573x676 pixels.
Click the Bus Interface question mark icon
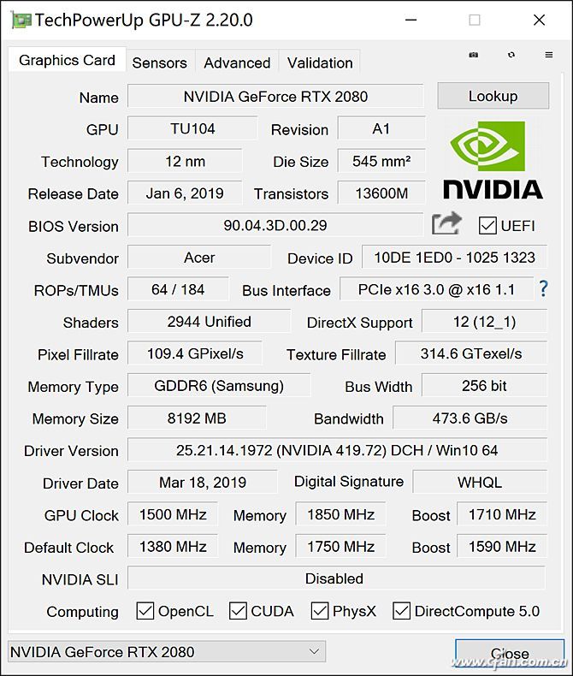[x=543, y=289]
